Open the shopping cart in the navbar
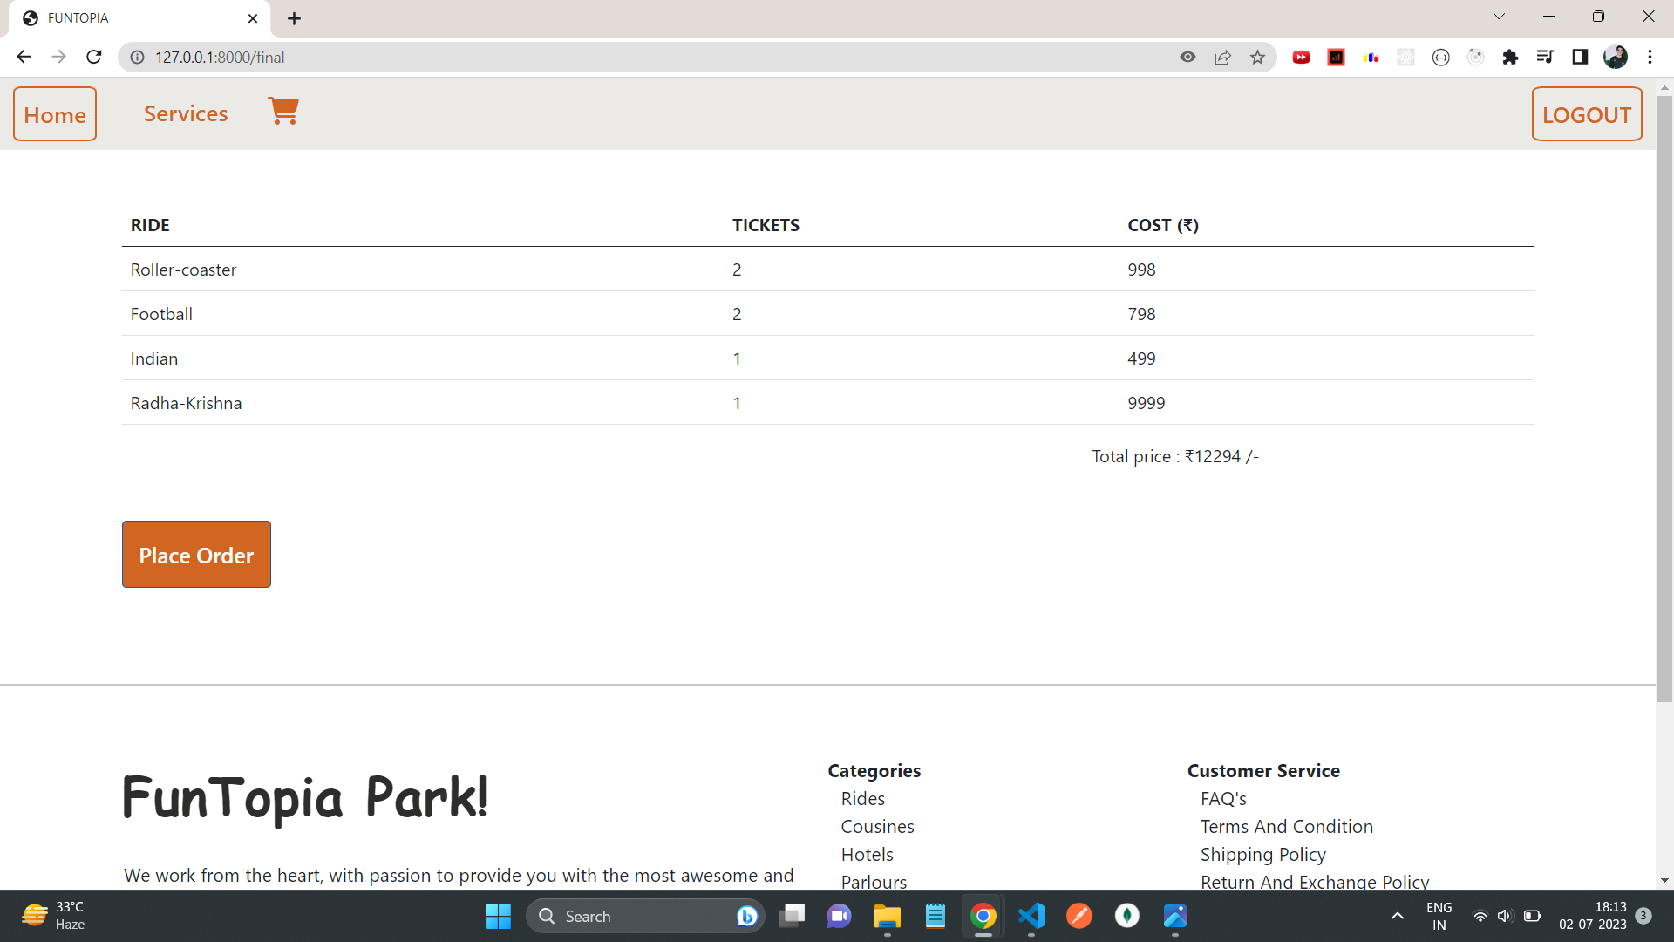The width and height of the screenshot is (1674, 942). tap(283, 112)
